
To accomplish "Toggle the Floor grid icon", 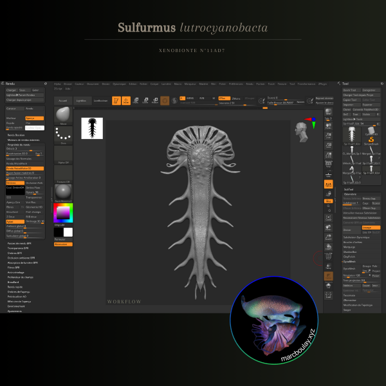I will [x=328, y=174].
